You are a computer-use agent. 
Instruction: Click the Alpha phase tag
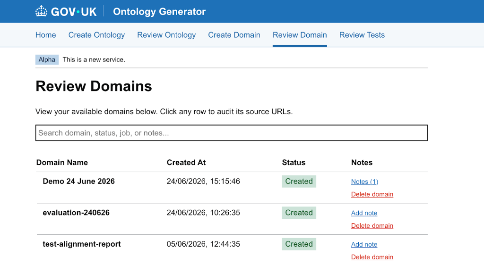pos(47,60)
